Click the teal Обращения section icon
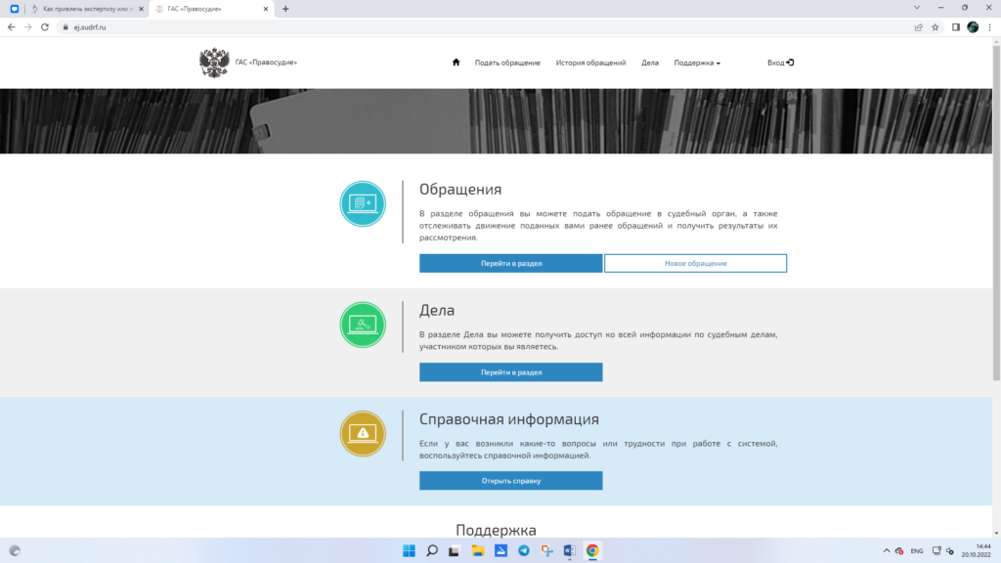This screenshot has width=1001, height=563. [363, 204]
